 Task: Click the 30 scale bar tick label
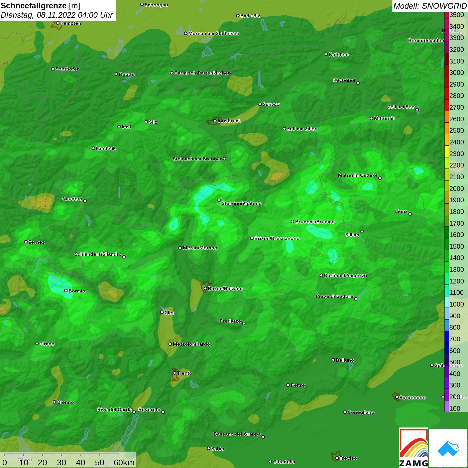(62, 462)
